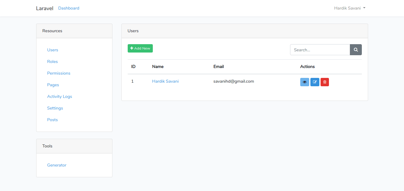404x191 pixels.
Task: Open the Hardik Savani account dropdown
Action: 350,8
